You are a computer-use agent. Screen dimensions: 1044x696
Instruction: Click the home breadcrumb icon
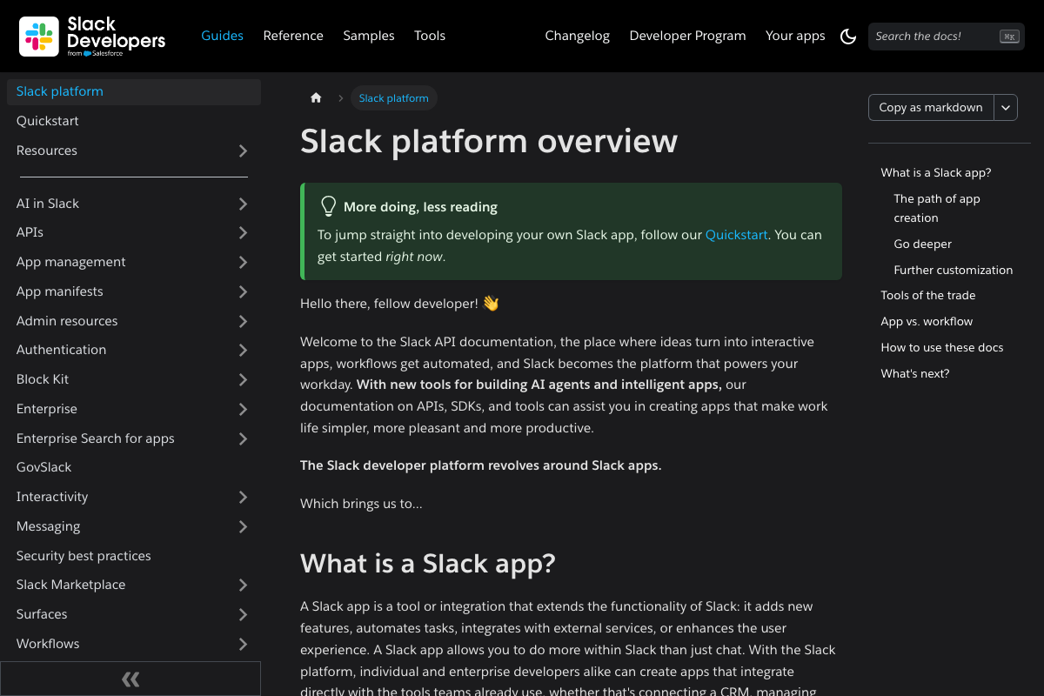[x=316, y=97]
